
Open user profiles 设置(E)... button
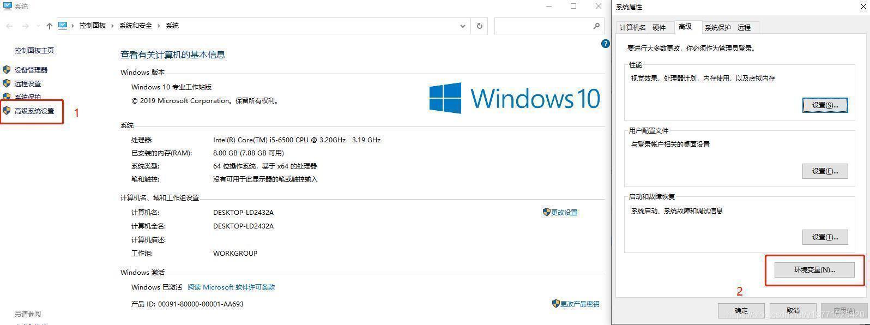click(825, 171)
